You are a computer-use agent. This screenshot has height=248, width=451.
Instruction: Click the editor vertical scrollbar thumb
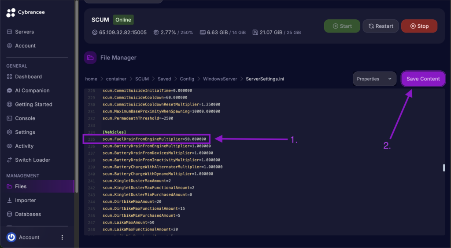click(x=444, y=168)
